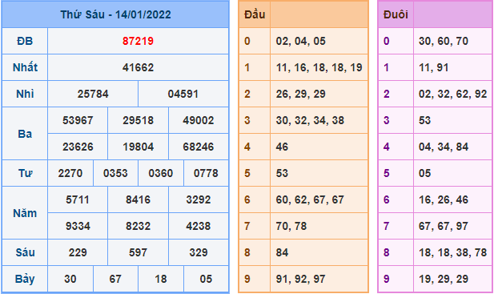Select Ba prize number 19804
The height and width of the screenshot is (294, 494).
[138, 147]
